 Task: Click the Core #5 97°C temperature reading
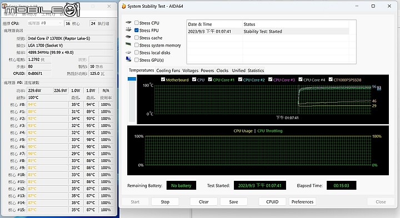[x=47, y=140]
